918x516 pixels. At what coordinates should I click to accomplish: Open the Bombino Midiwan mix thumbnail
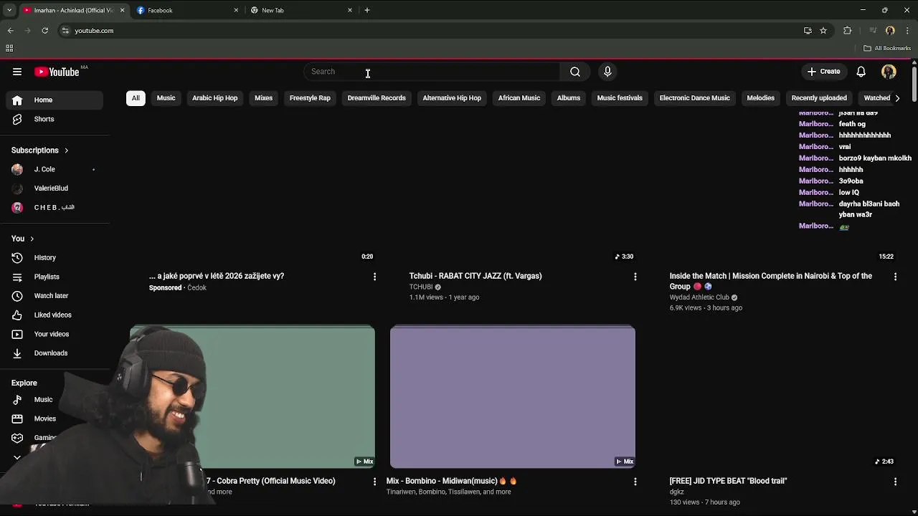coord(513,397)
